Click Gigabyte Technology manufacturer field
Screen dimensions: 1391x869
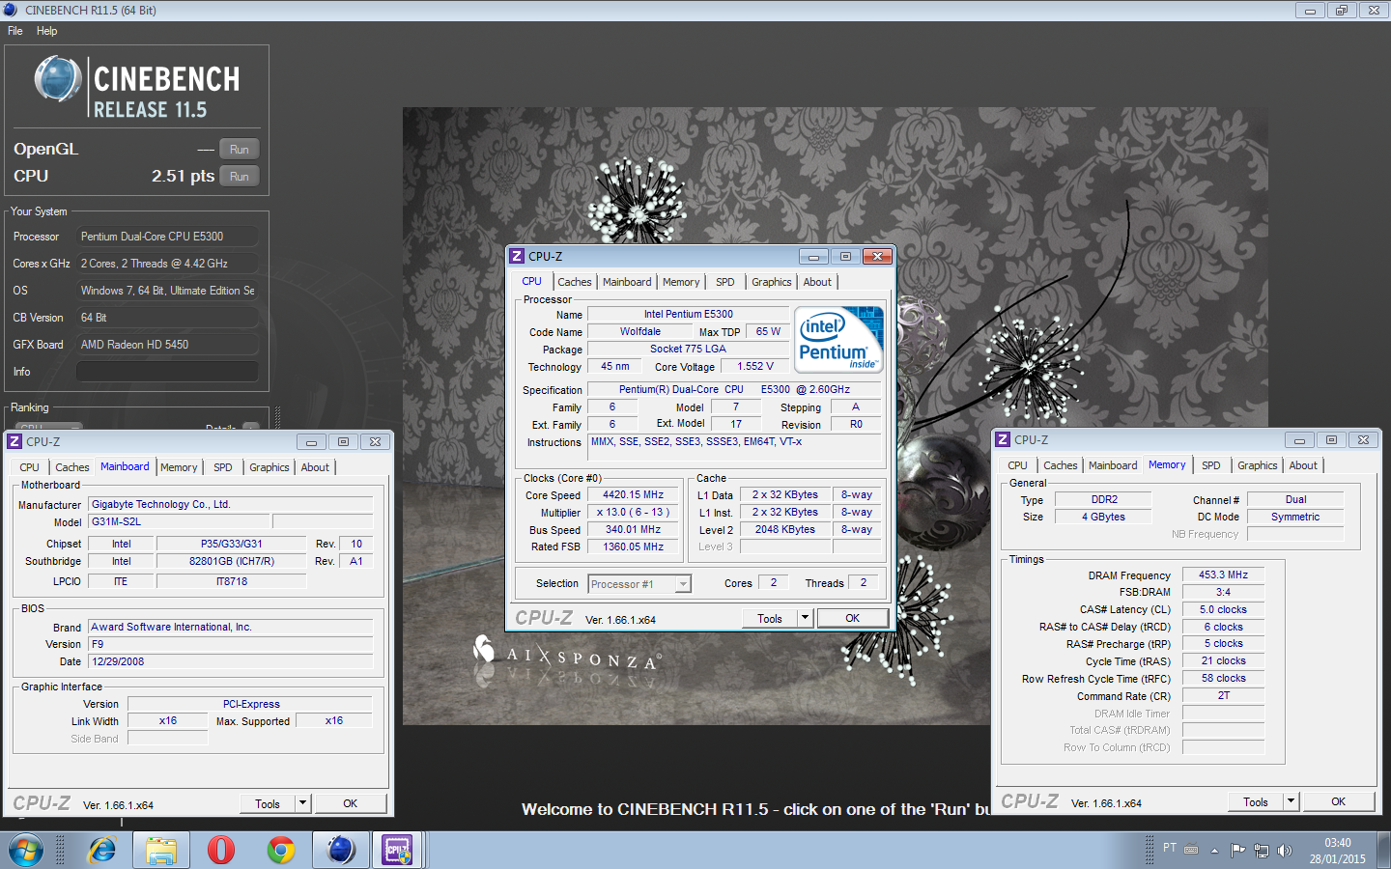[231, 504]
